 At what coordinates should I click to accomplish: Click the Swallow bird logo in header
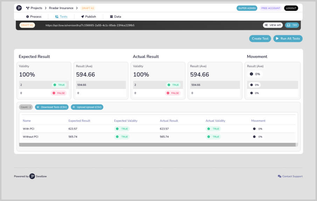(19, 8)
